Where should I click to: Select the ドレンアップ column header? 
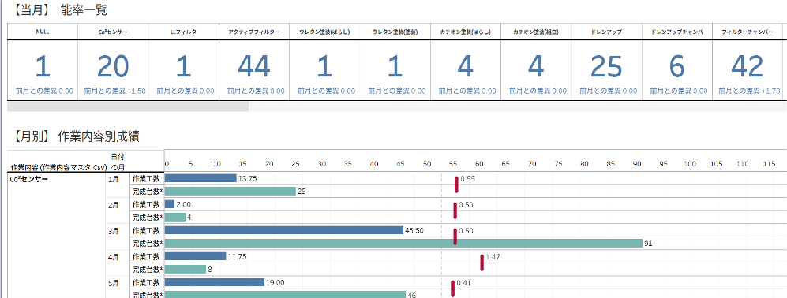coord(606,31)
